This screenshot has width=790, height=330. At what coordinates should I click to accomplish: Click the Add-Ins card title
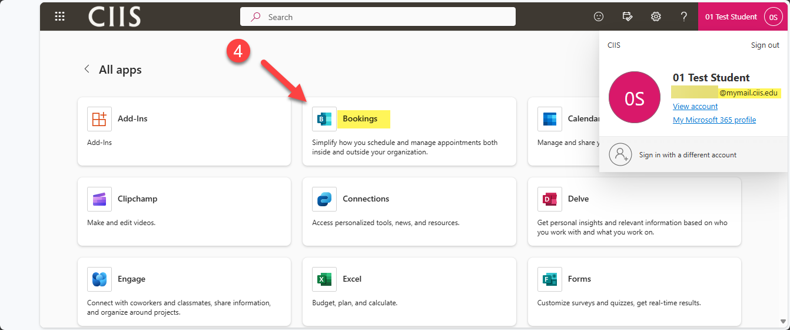[132, 118]
